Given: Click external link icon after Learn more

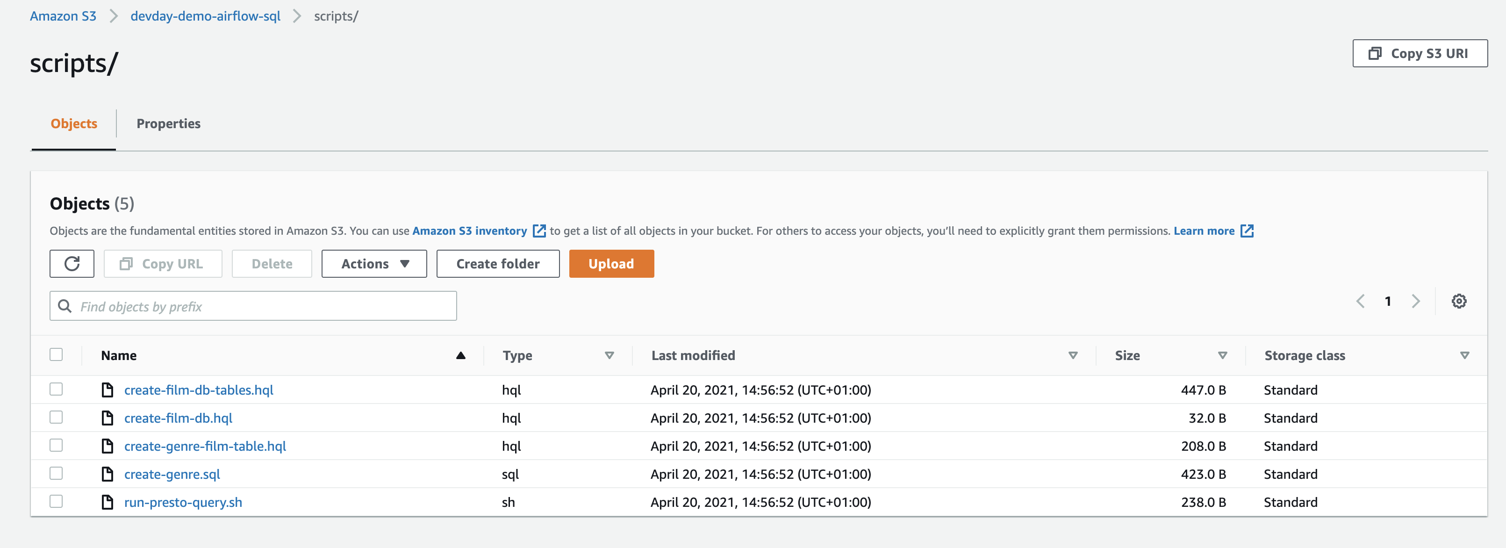Looking at the screenshot, I should [x=1247, y=231].
